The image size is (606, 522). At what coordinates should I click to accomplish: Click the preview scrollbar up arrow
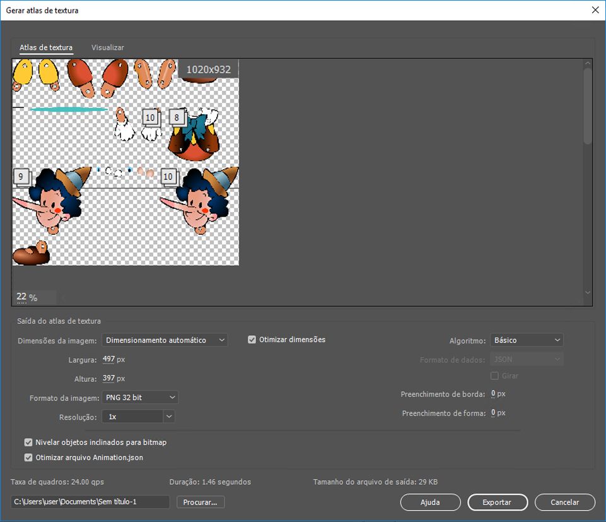tap(588, 63)
